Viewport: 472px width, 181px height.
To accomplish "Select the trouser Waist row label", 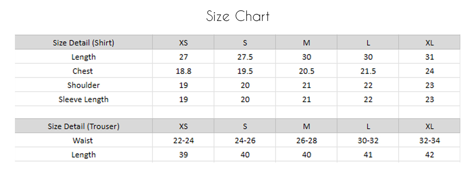I will tap(83, 140).
